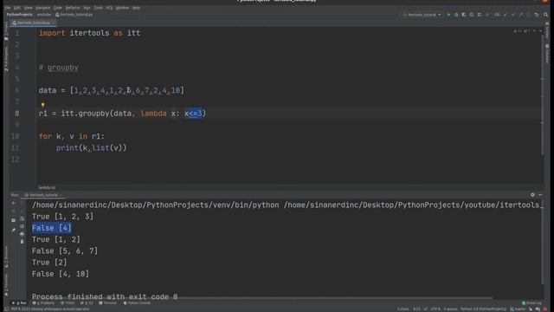554x312 pixels.
Task: Open the VCS menu
Action: click(x=109, y=8)
